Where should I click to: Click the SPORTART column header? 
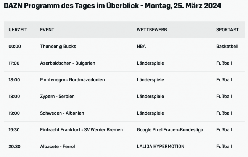pos(227,29)
